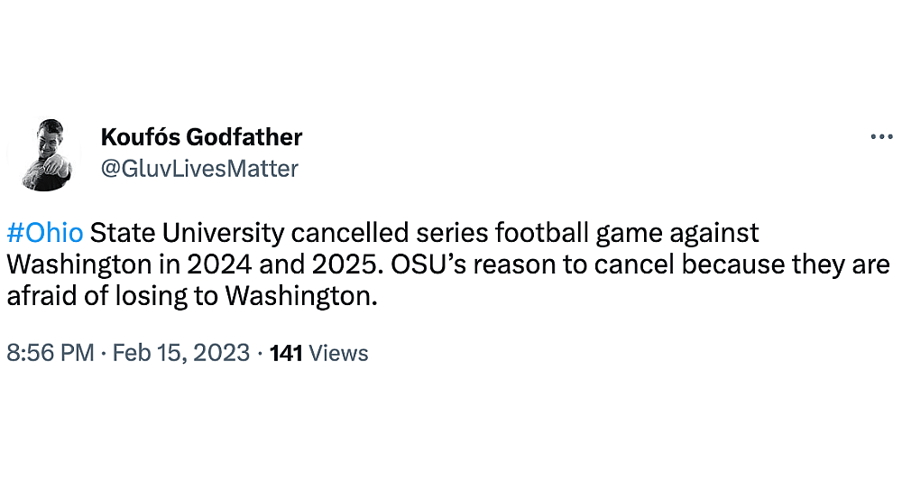Click the Views label beside 141
902x482 pixels.
pyautogui.click(x=338, y=353)
